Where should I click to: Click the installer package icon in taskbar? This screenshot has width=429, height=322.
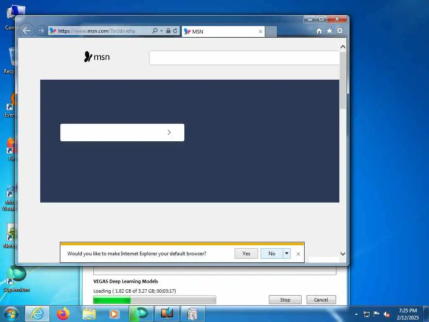(193, 314)
